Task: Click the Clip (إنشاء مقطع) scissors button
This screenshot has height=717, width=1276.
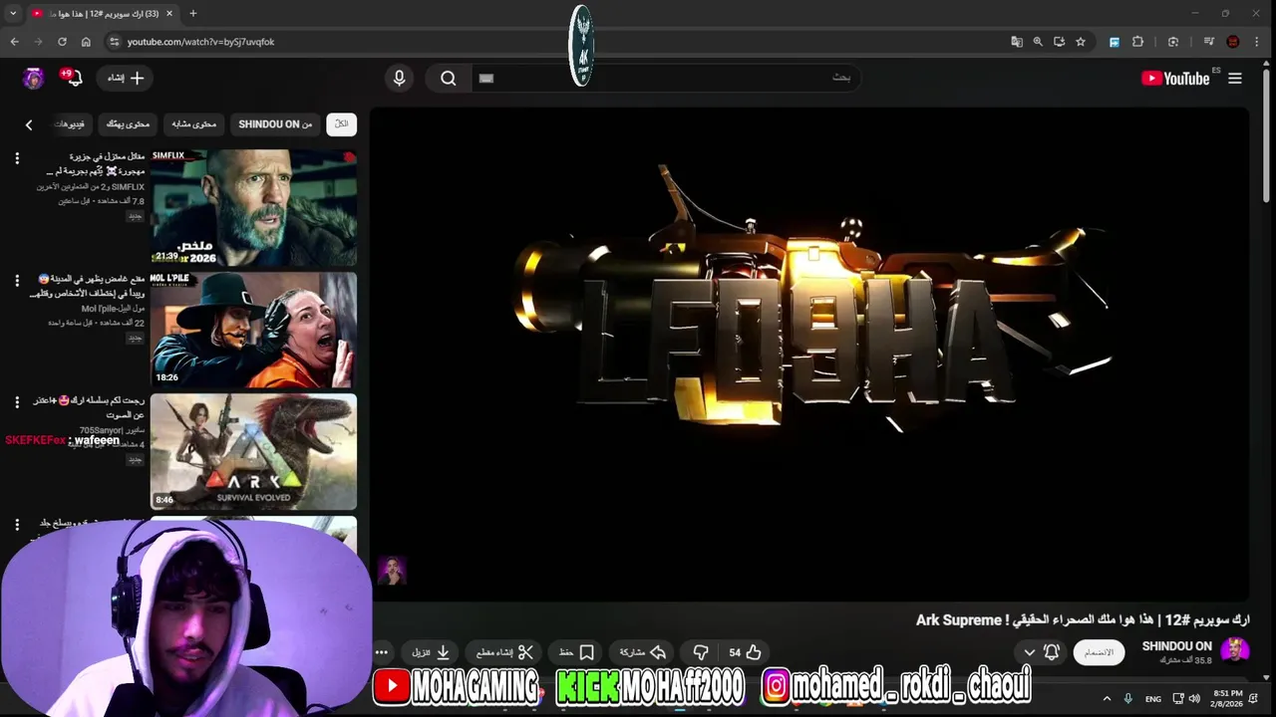Action: pos(504,652)
